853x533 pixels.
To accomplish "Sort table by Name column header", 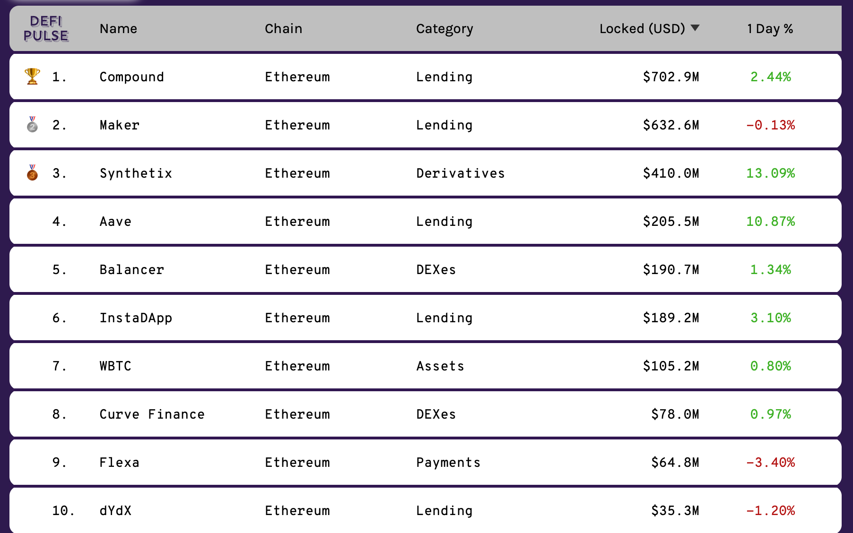I will pos(118,29).
